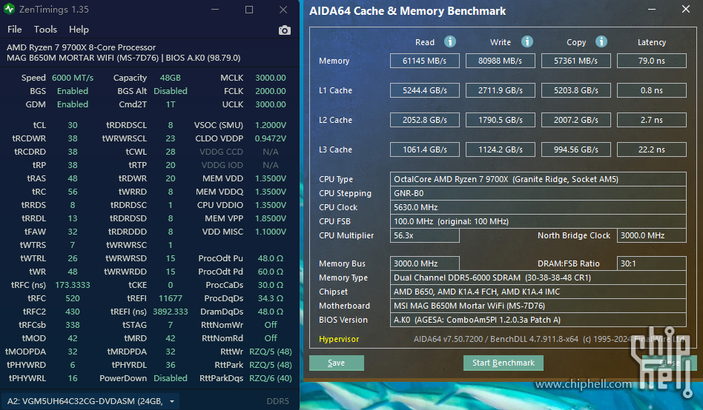Click the tRFC2 value 430
This screenshot has height=410, width=703.
point(73,312)
